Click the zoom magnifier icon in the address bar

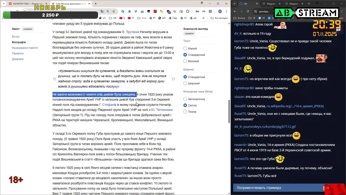tap(108, 11)
